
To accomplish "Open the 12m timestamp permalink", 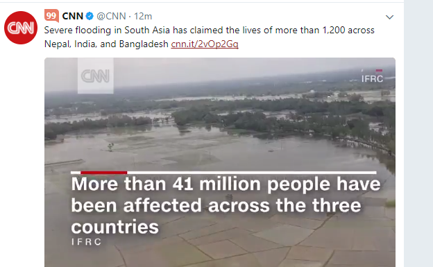I will point(143,16).
